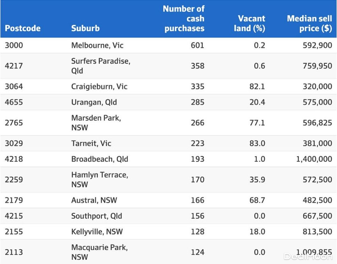Click the DealMoon watermark logo
This screenshot has height=264, width=337.
[308, 257]
